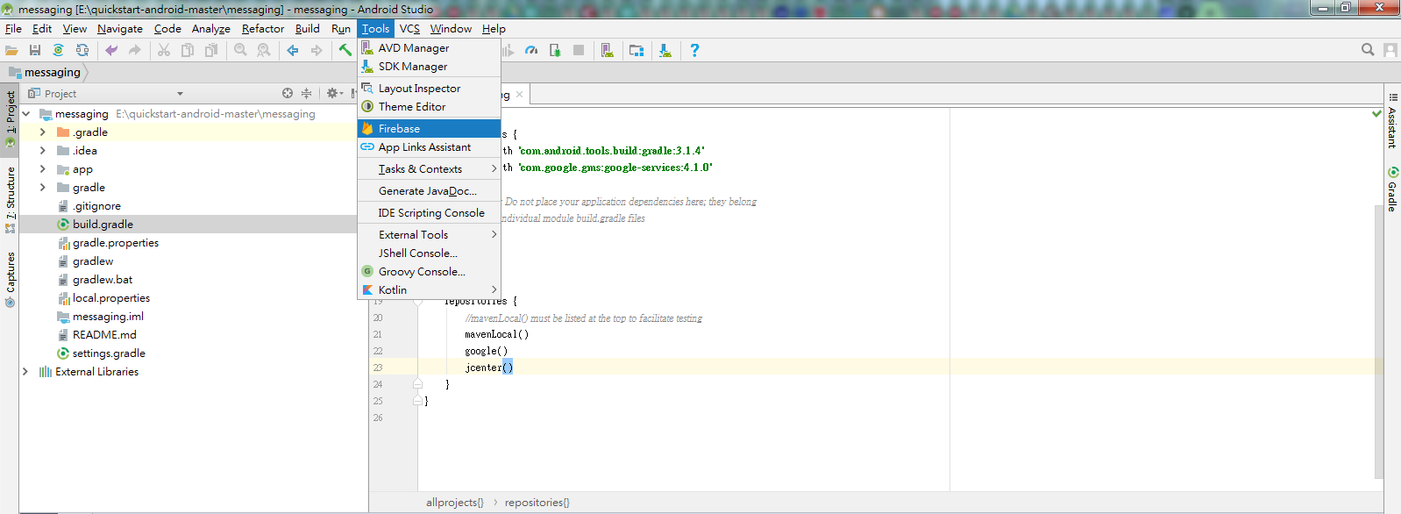Screen dimensions: 1401x514
Task: Click the Forward navigation arrow
Action: [316, 51]
